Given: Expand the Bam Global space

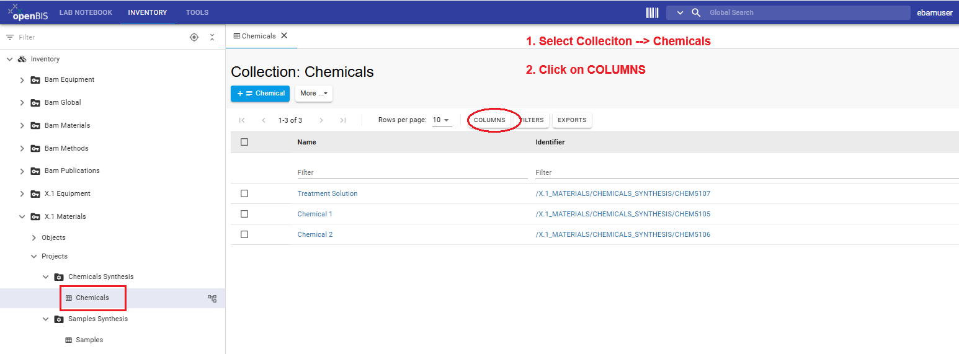Looking at the screenshot, I should [22, 102].
